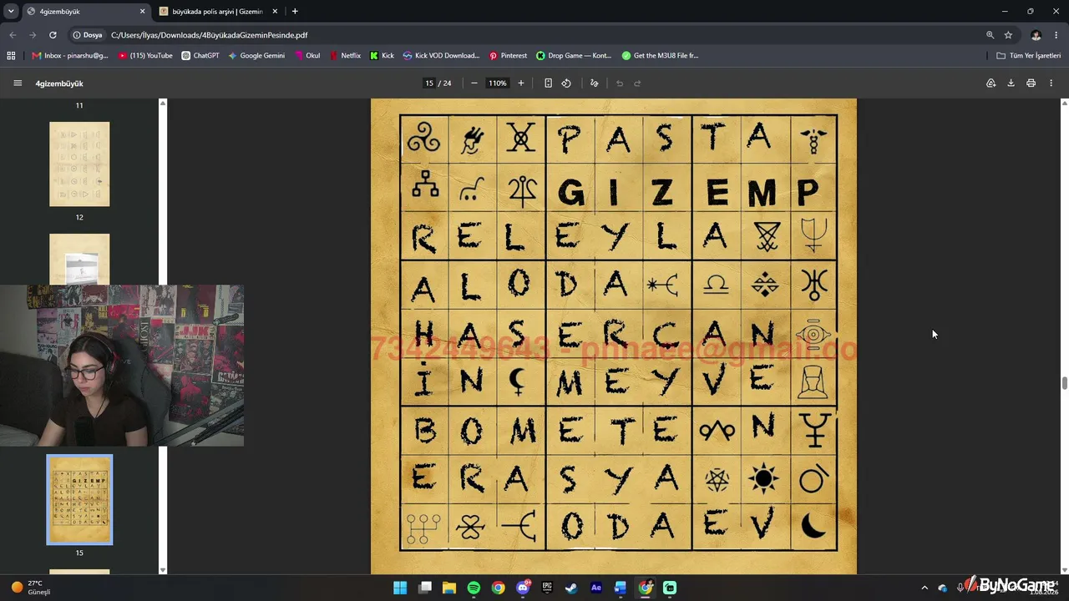Click thumbnail panel scroll down arrow
The width and height of the screenshot is (1069, 601).
[163, 570]
